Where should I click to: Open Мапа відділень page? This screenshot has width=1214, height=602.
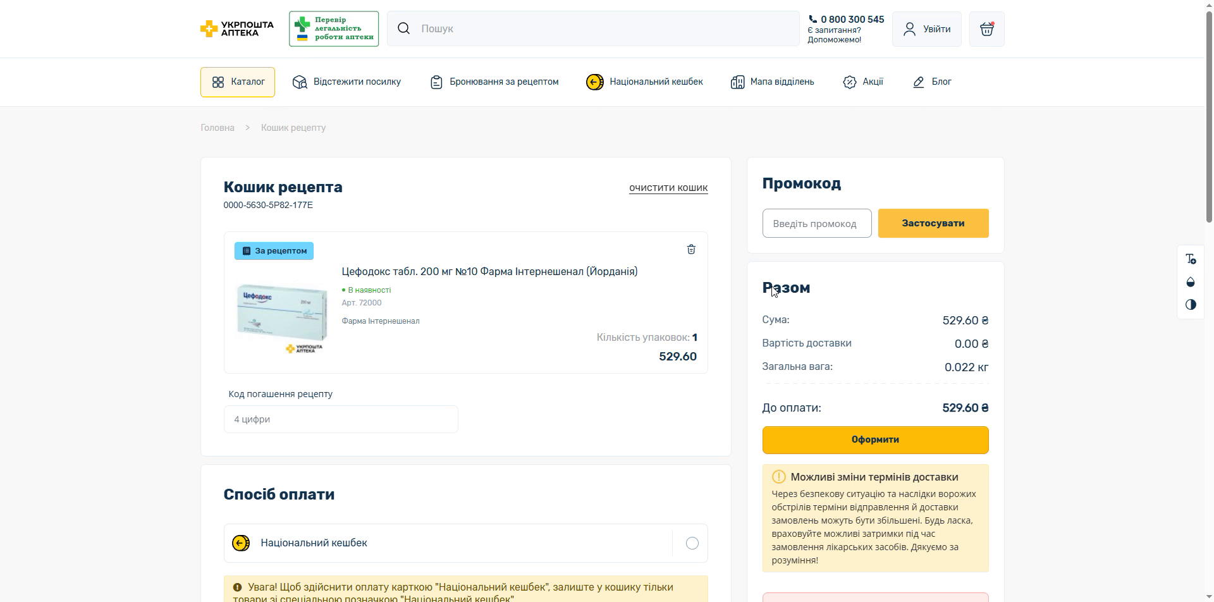[772, 82]
